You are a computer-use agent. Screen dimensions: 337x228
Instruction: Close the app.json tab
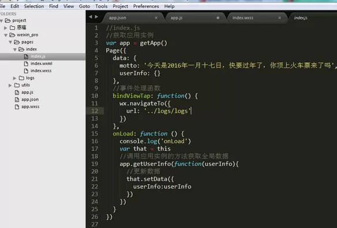coord(156,18)
